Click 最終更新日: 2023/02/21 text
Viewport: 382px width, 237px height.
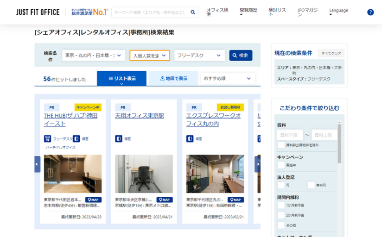click(x=223, y=217)
